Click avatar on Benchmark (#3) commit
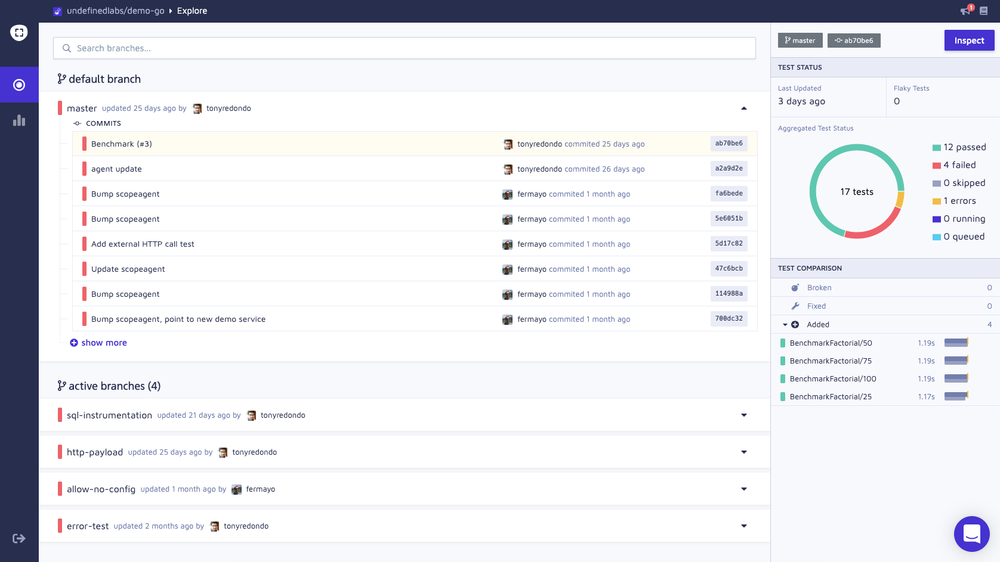This screenshot has width=1000, height=562. 508,144
